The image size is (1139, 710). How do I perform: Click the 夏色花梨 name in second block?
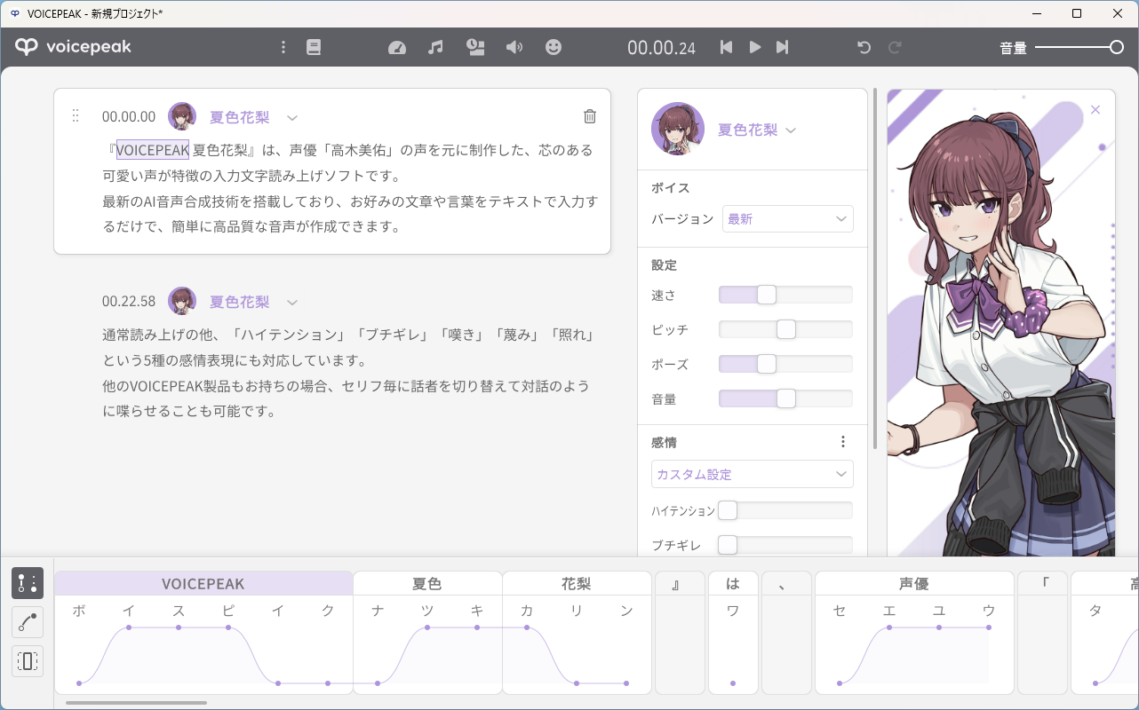[x=239, y=302]
